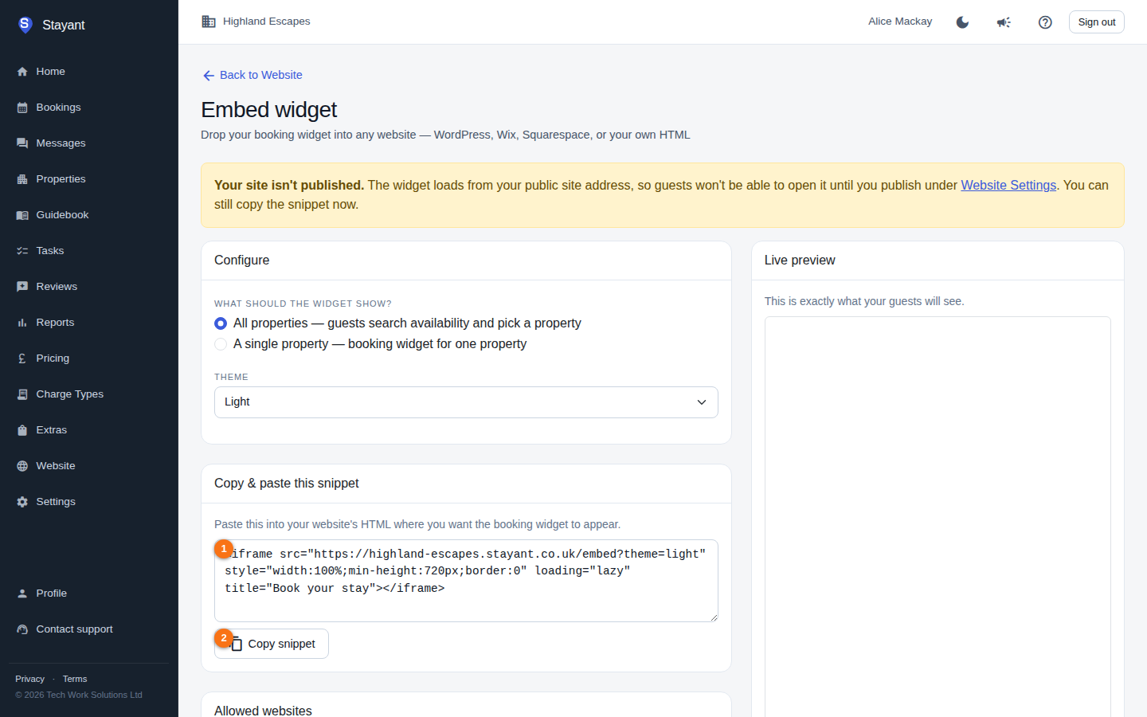Open Bookings via its calendar icon
This screenshot has width=1147, height=717.
click(22, 108)
